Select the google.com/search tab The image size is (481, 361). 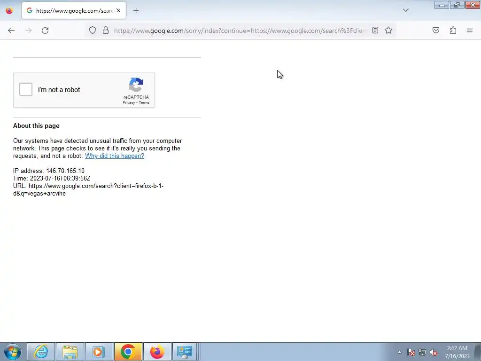(74, 10)
